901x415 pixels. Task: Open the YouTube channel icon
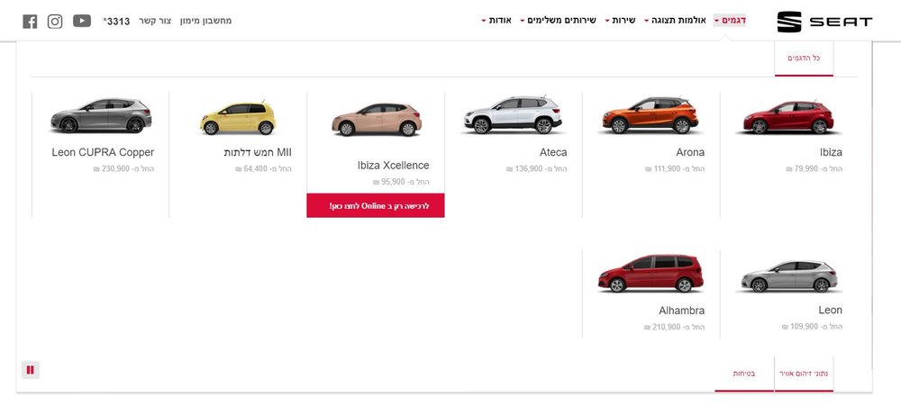82,21
